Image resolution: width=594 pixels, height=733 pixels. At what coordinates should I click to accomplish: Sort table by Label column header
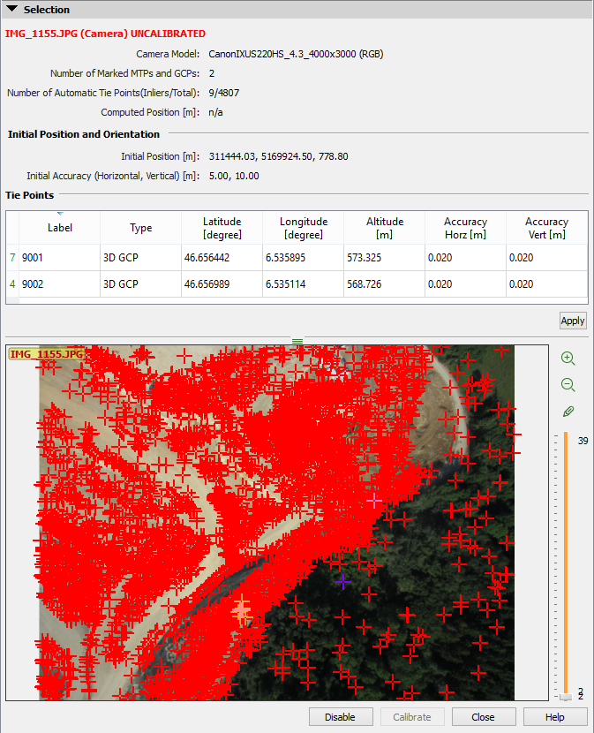pos(60,227)
